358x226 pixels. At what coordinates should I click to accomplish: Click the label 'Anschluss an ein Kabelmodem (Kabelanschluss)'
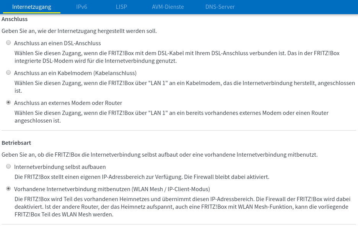tap(75, 73)
